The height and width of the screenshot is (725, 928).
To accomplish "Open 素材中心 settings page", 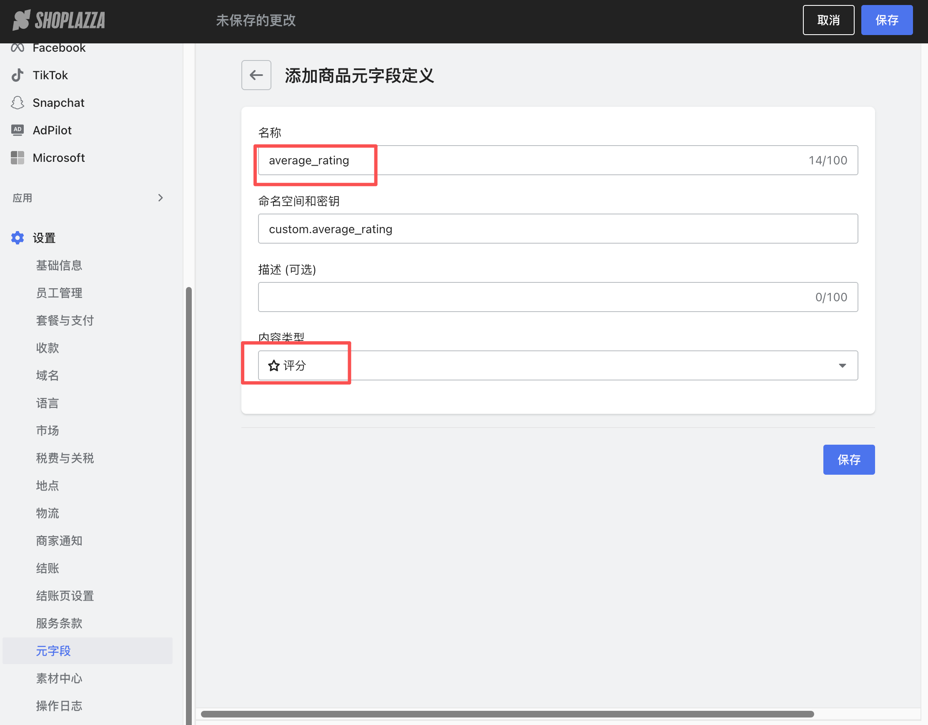I will point(59,678).
